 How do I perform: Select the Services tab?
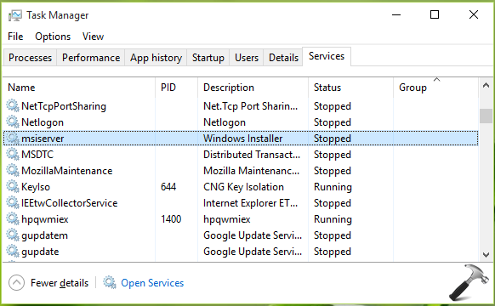(327, 56)
